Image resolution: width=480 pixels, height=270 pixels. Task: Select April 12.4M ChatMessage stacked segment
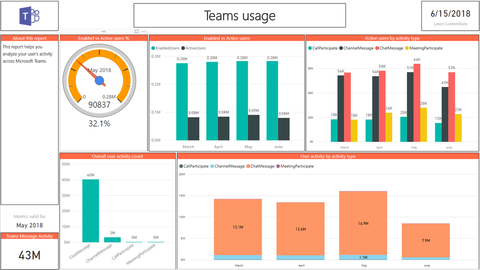point(300,229)
